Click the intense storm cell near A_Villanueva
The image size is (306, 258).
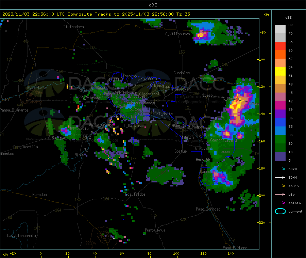[x=202, y=35]
